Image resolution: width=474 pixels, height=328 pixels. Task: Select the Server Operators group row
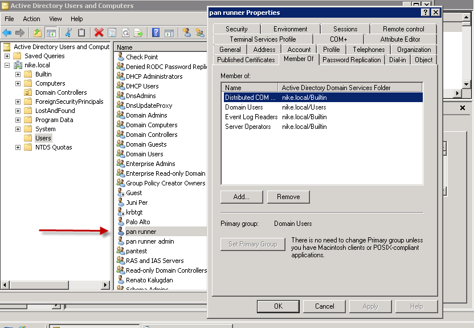[248, 127]
